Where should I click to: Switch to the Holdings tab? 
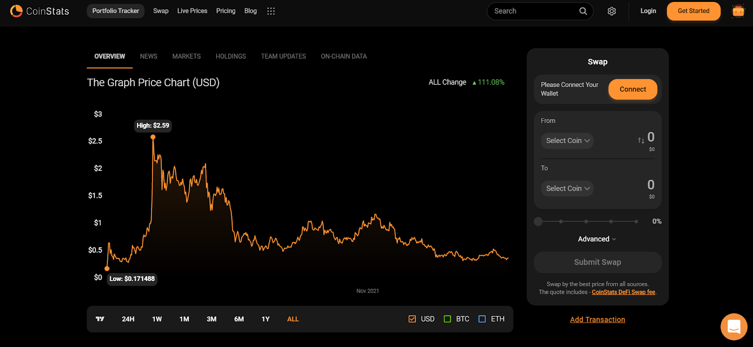tap(231, 56)
